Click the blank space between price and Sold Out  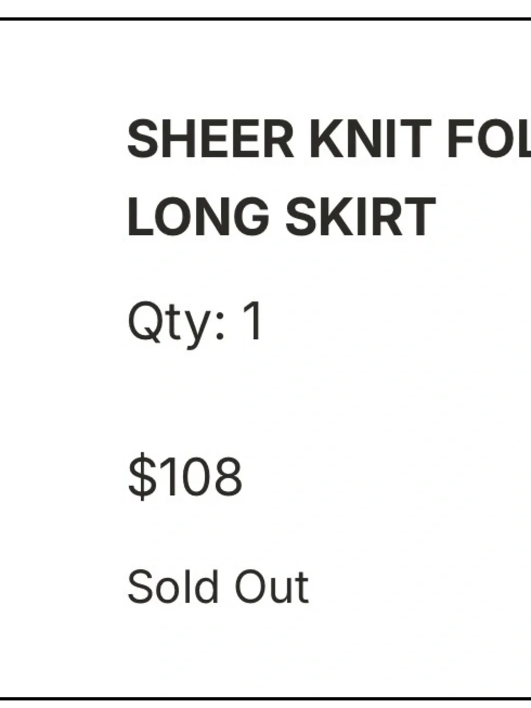click(265, 534)
